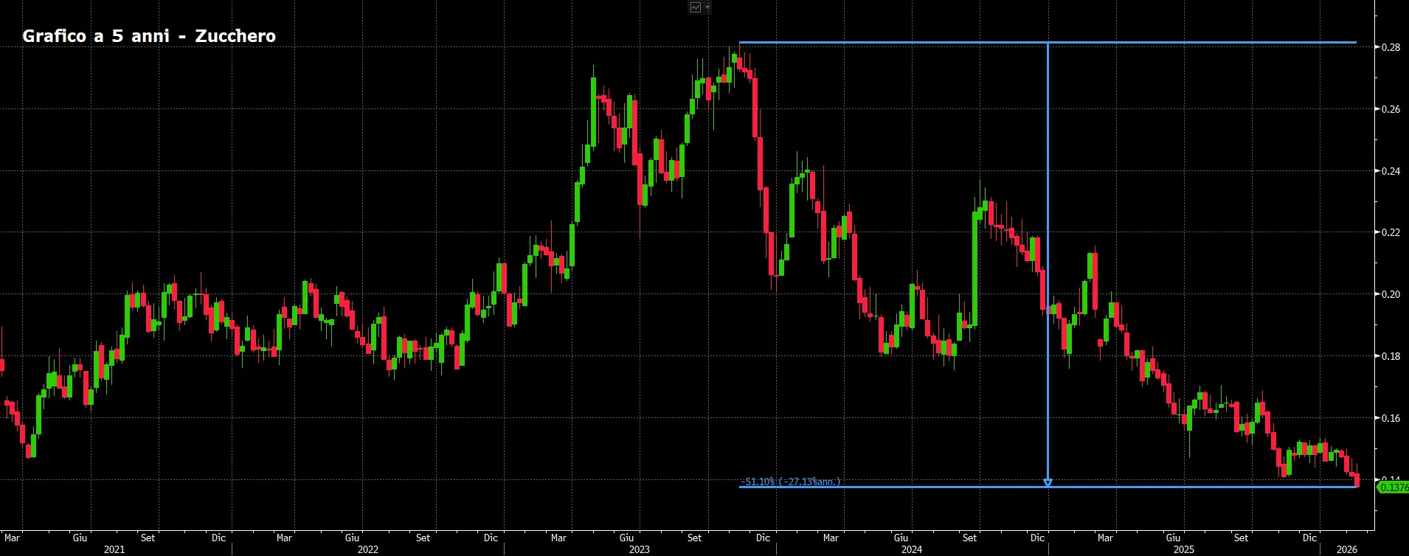Click the 2023 year label on time axis
The image size is (1409, 556).
(x=639, y=549)
